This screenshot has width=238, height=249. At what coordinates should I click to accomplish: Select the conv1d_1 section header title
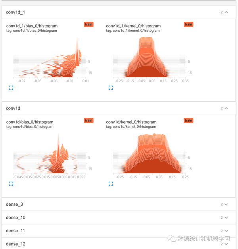point(15,12)
